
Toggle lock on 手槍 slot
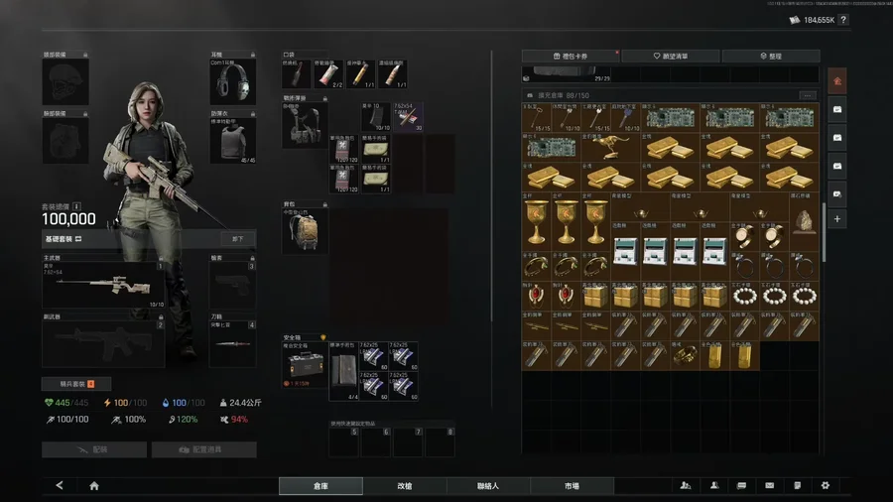click(253, 258)
